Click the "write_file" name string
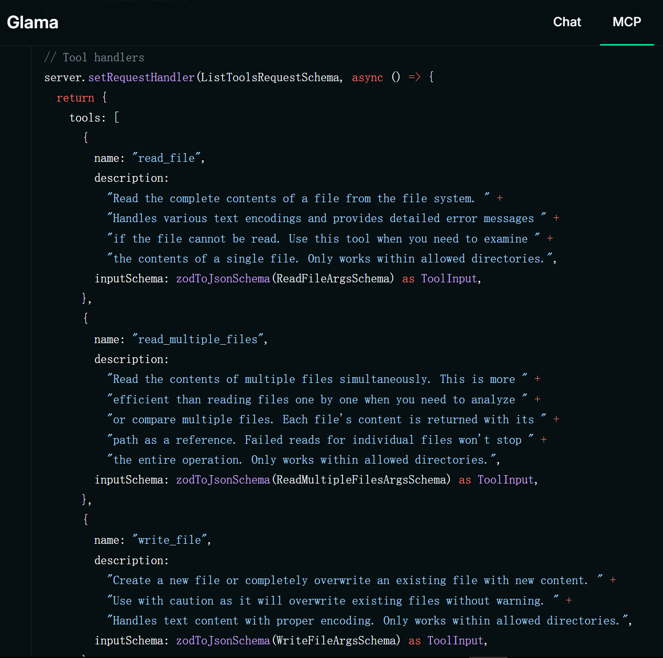 [x=170, y=540]
